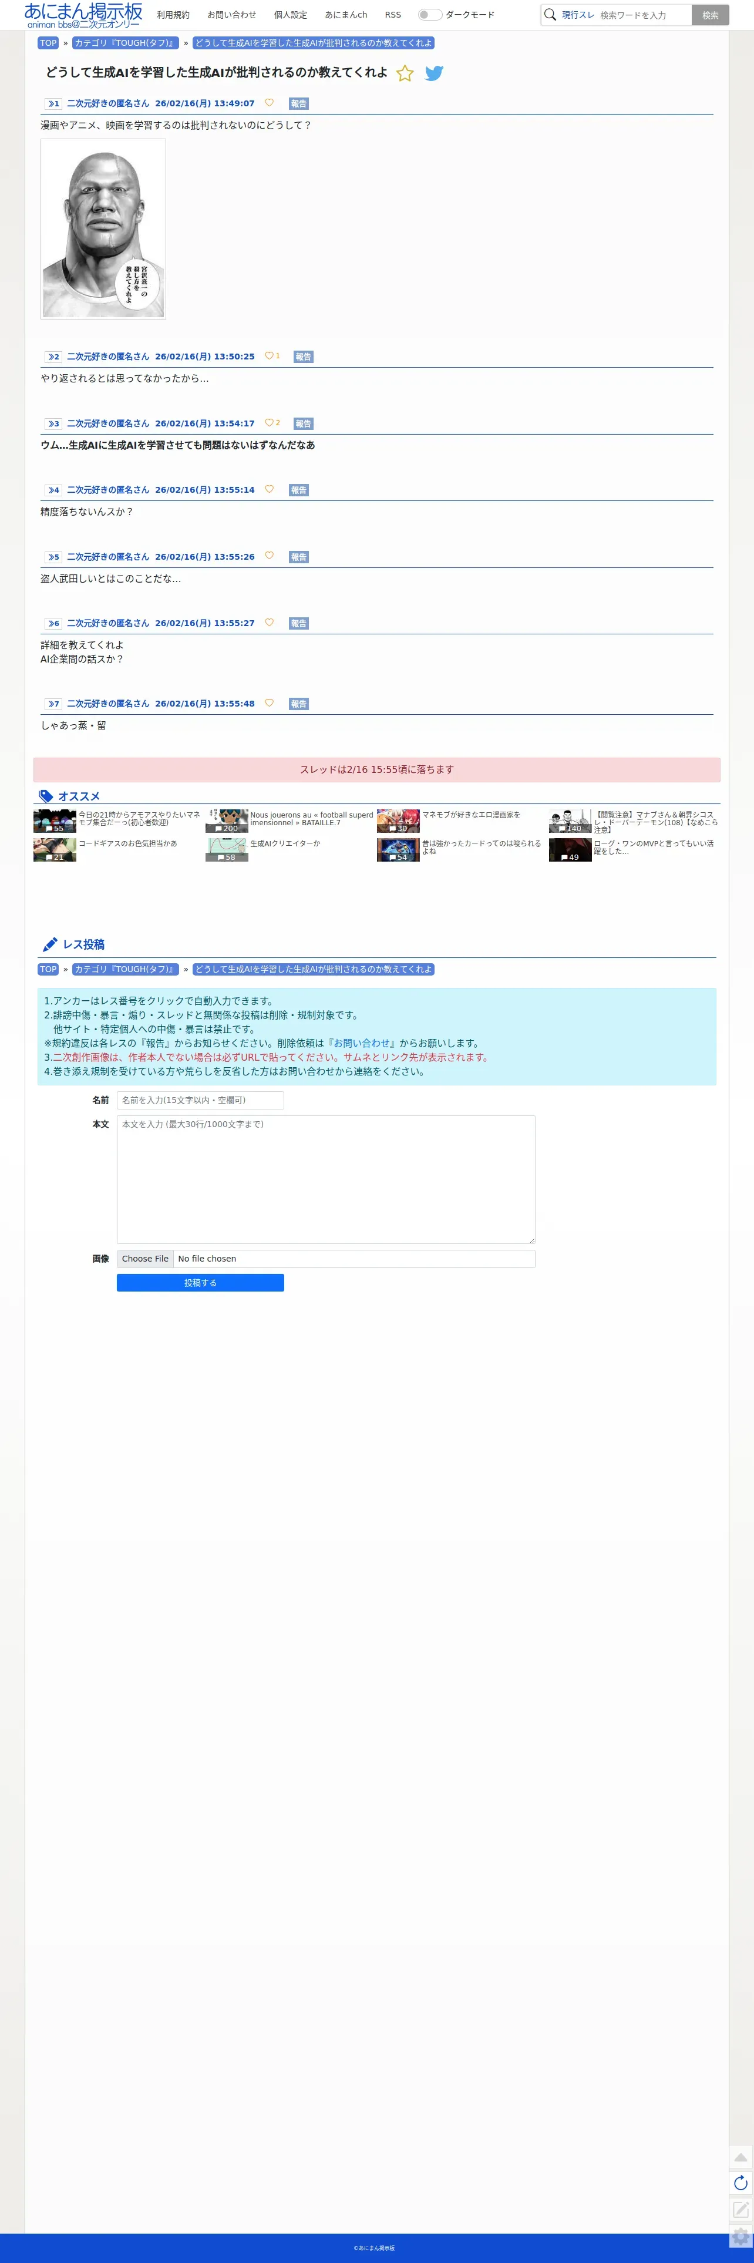Click the top thread title breadcrumb

314,43
